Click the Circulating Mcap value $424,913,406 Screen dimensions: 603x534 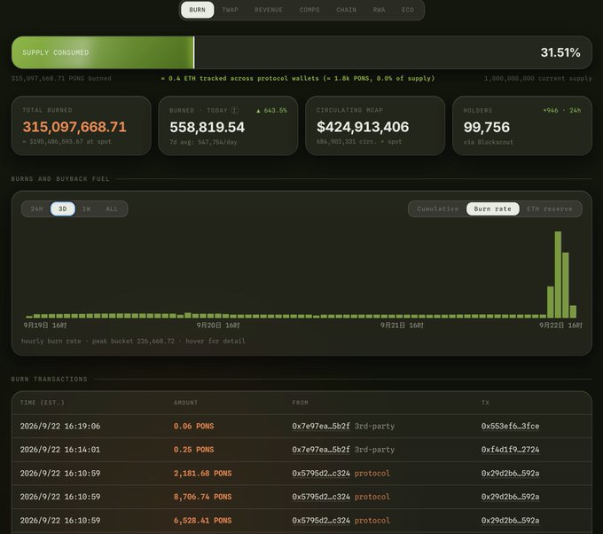click(x=363, y=127)
